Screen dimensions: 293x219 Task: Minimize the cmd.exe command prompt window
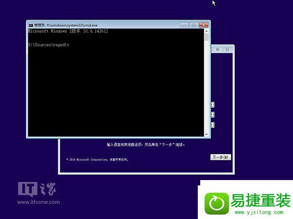coord(184,25)
